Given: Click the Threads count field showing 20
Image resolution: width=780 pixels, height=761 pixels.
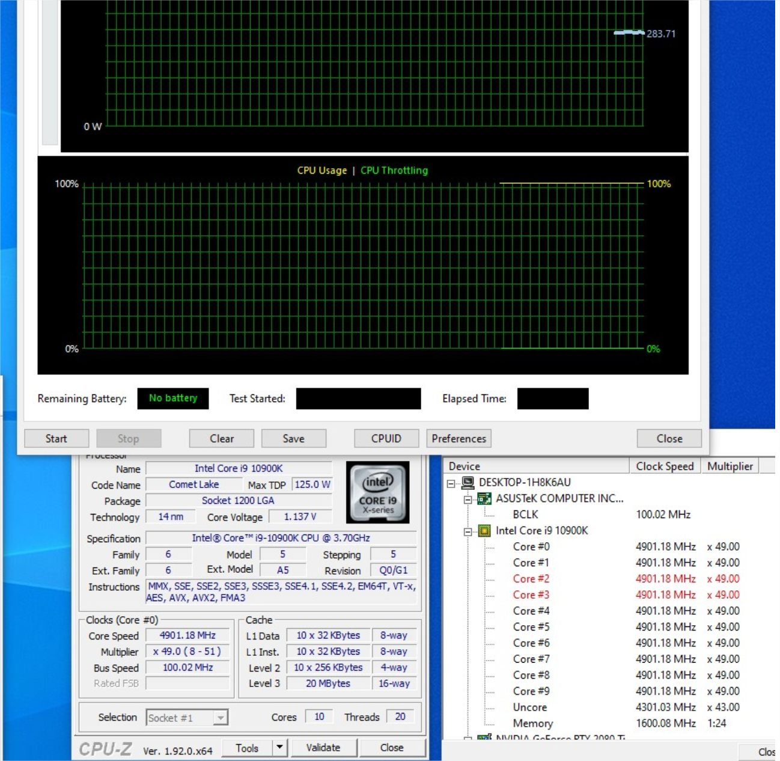Looking at the screenshot, I should click(x=400, y=717).
